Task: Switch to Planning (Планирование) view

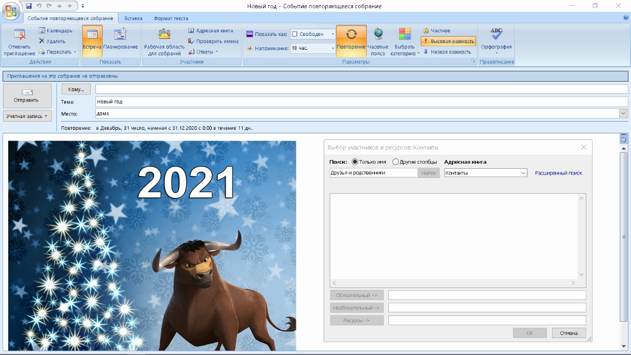Action: [x=121, y=40]
